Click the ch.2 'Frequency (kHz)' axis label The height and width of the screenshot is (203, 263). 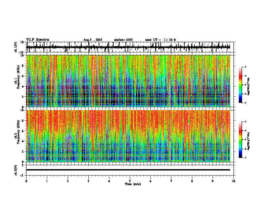tap(18, 132)
